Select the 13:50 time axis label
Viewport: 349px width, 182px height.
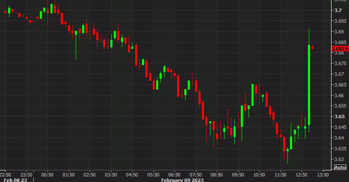323,175
